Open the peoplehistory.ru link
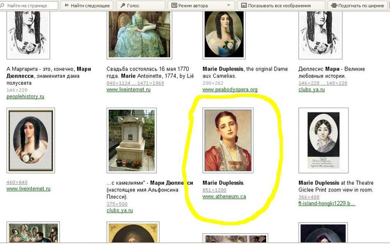This screenshot has height=244, width=390. click(25, 96)
